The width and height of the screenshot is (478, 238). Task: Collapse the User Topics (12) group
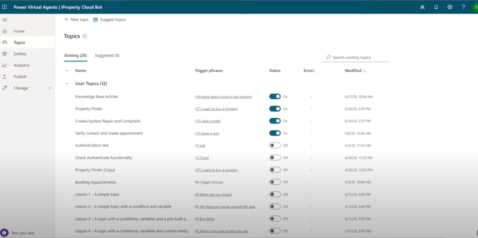pos(67,83)
